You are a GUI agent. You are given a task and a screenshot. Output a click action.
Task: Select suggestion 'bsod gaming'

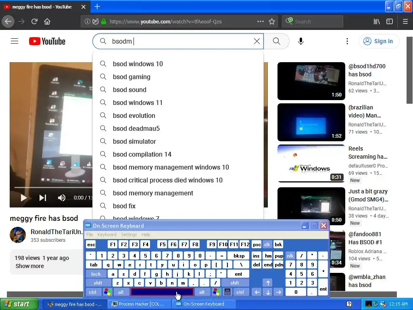click(x=178, y=77)
